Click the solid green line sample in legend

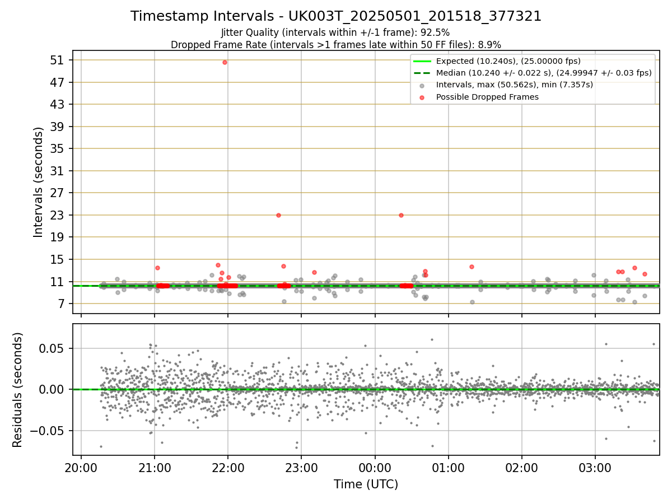tap(422, 61)
